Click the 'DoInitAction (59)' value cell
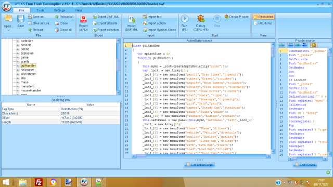Image resolution: width=333 pixels, height=187 pixels. pos(90,109)
